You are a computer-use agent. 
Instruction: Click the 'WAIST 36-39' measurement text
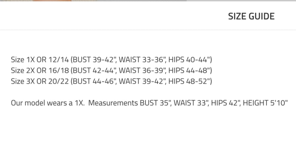142,70
